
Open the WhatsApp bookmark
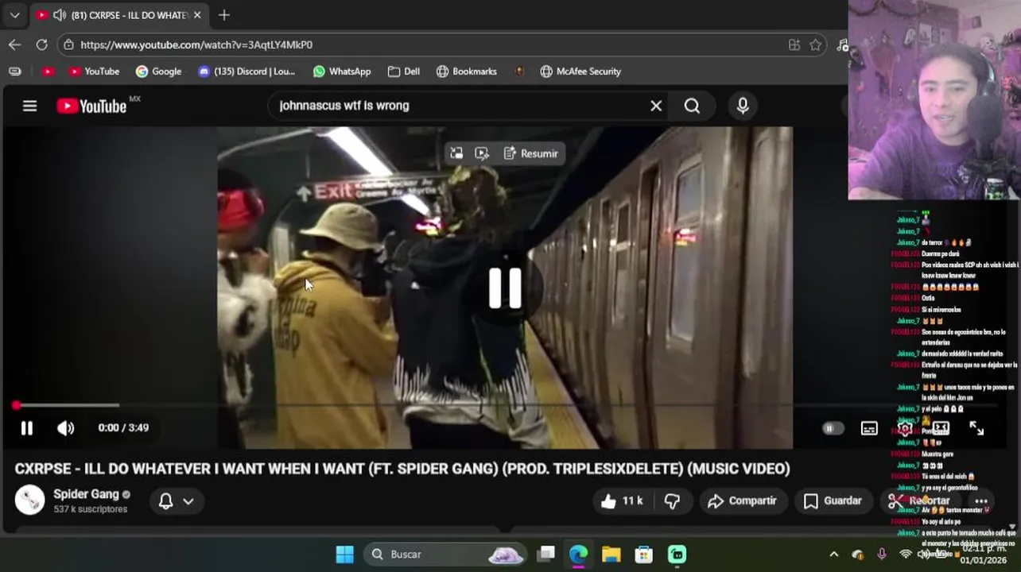[x=342, y=71]
